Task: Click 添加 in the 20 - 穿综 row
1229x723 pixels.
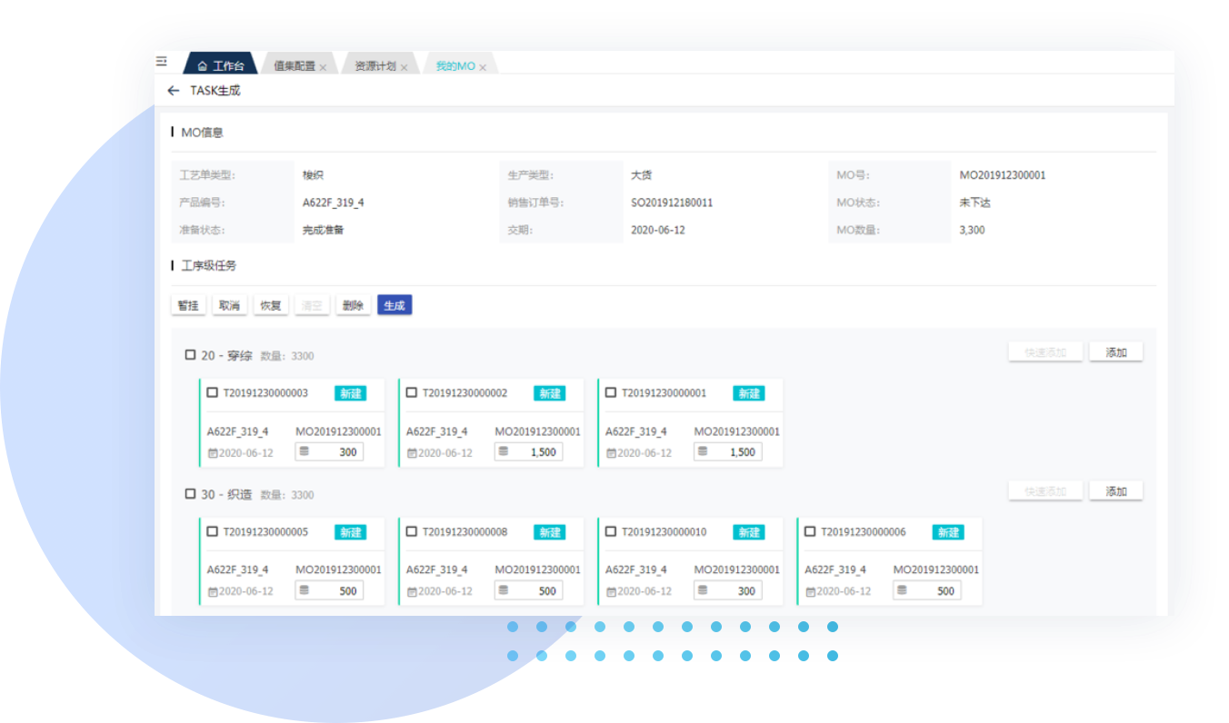Action: click(1115, 352)
